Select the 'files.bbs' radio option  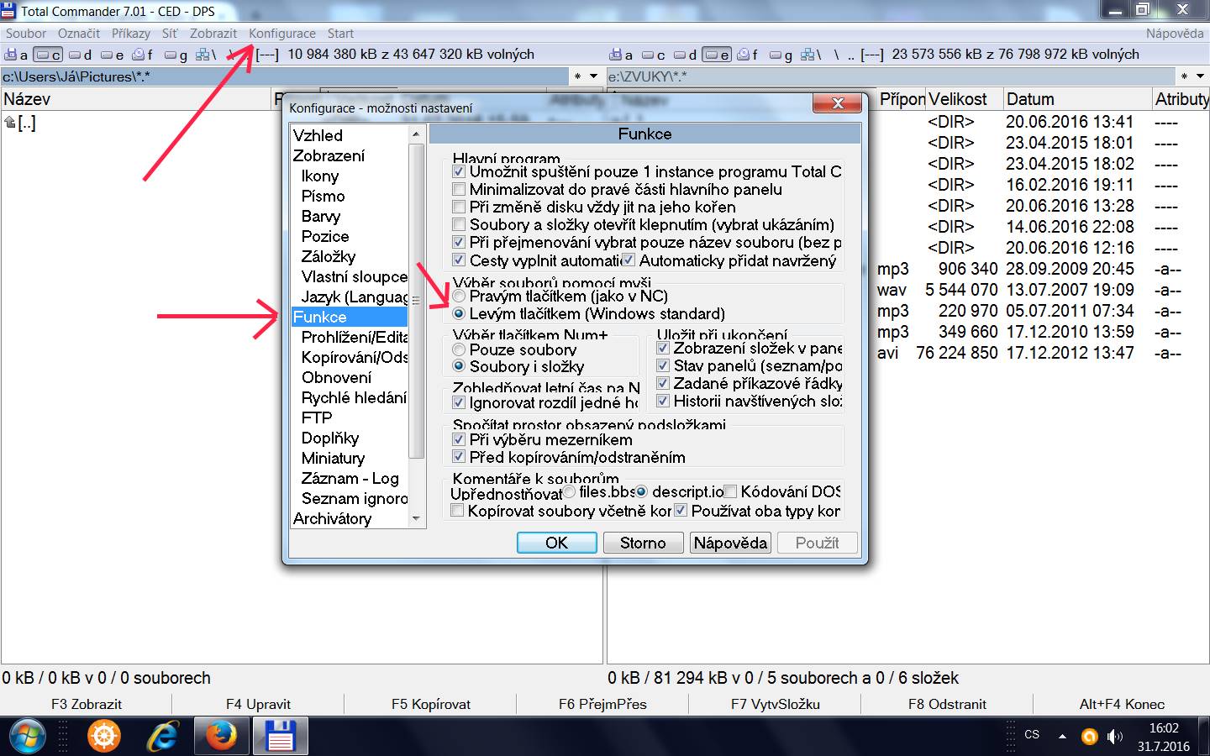[x=570, y=491]
